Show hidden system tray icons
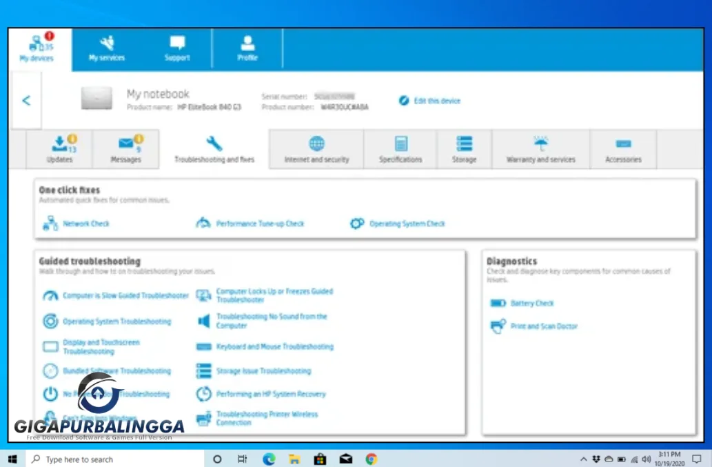The height and width of the screenshot is (467, 712). 584,459
